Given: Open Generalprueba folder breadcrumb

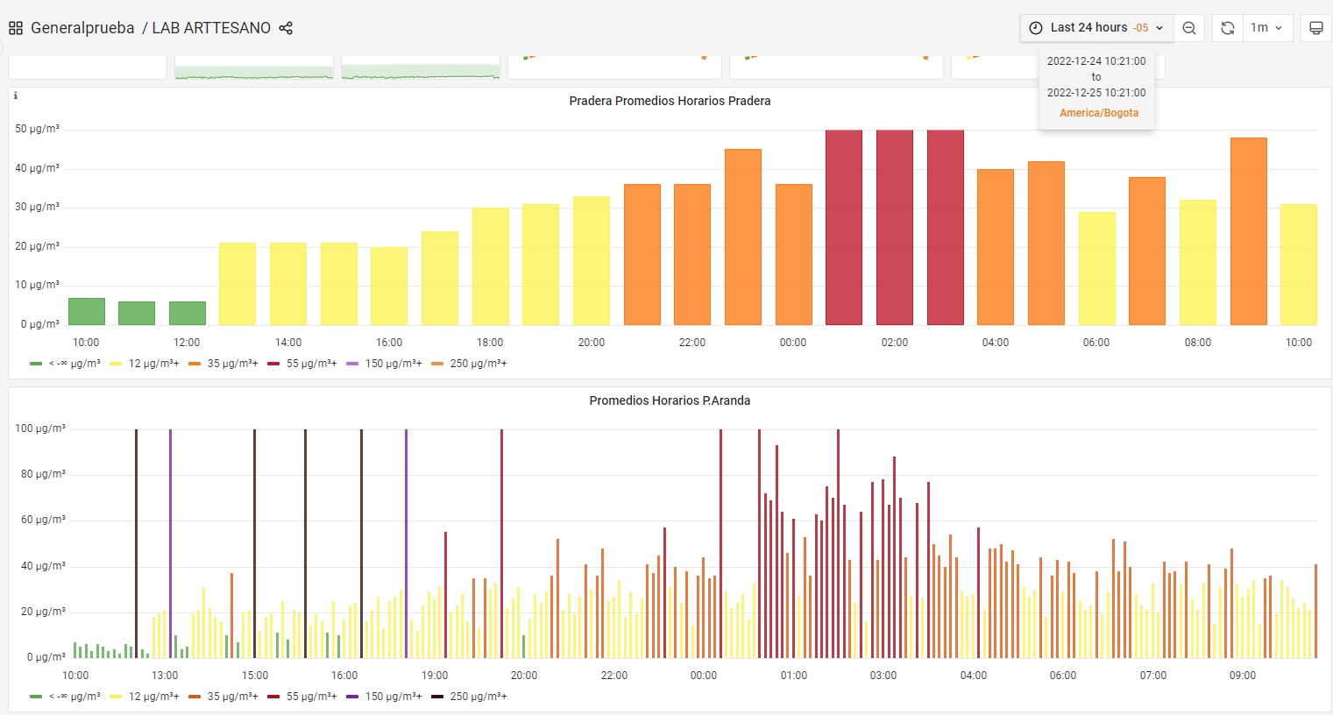Looking at the screenshot, I should [x=82, y=28].
